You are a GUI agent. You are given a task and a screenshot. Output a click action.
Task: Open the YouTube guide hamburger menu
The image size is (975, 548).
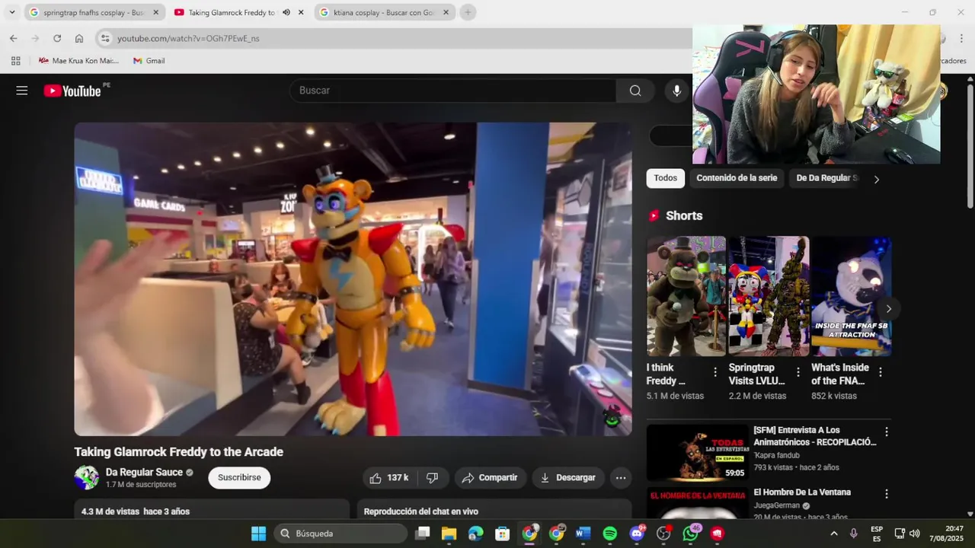tap(22, 91)
